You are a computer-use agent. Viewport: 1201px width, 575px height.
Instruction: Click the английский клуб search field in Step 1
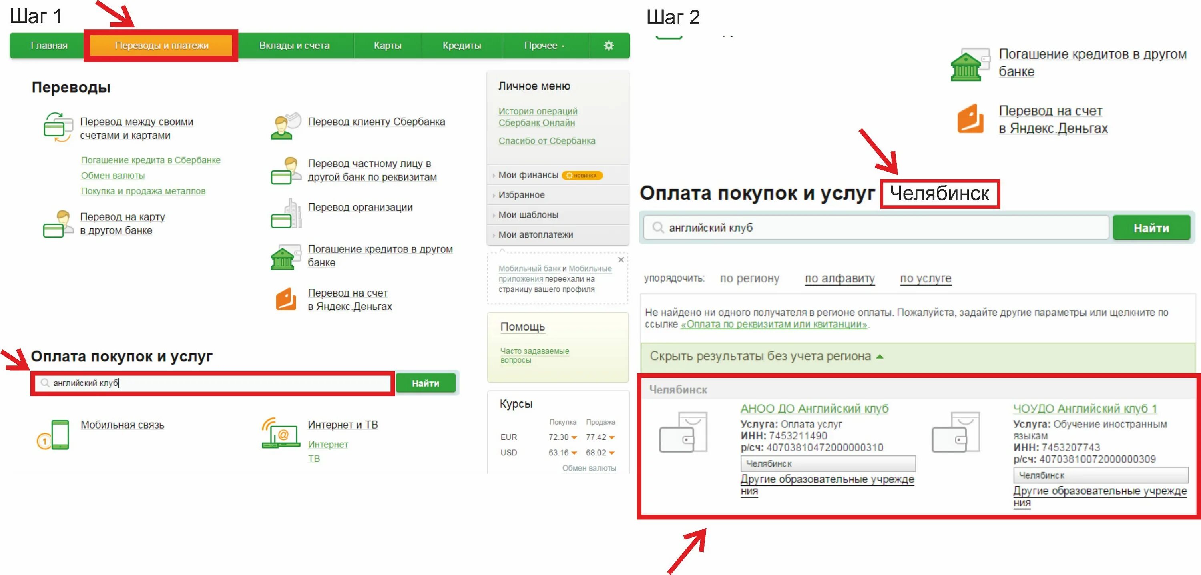(213, 383)
